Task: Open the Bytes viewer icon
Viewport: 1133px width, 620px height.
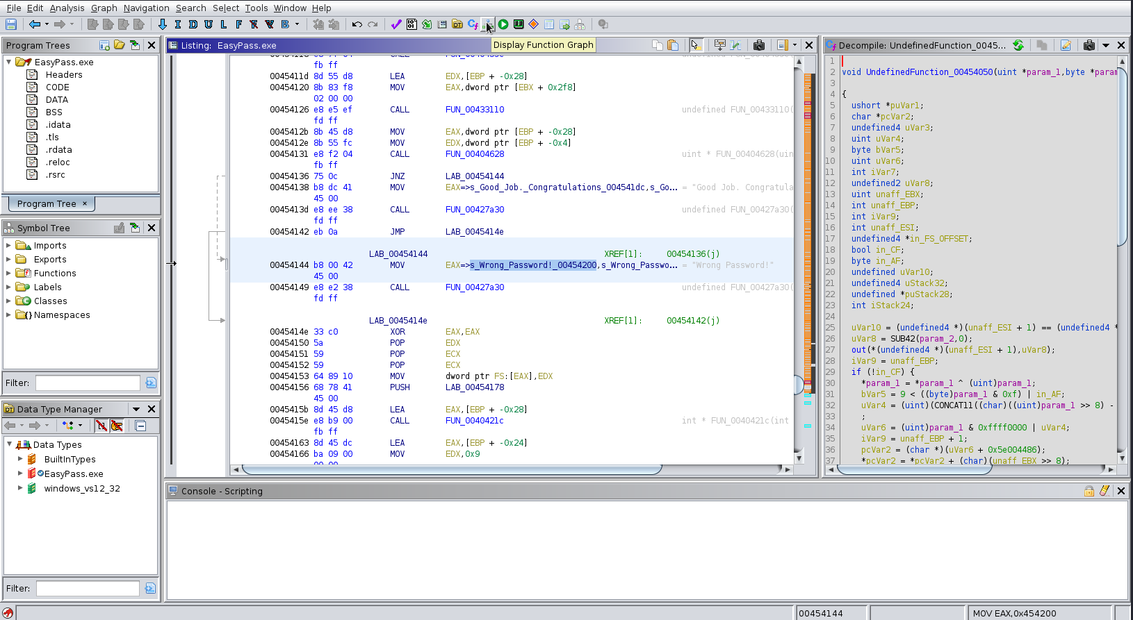Action: tap(411, 24)
